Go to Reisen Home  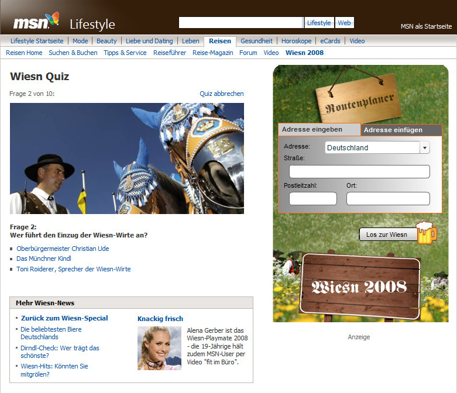24,53
